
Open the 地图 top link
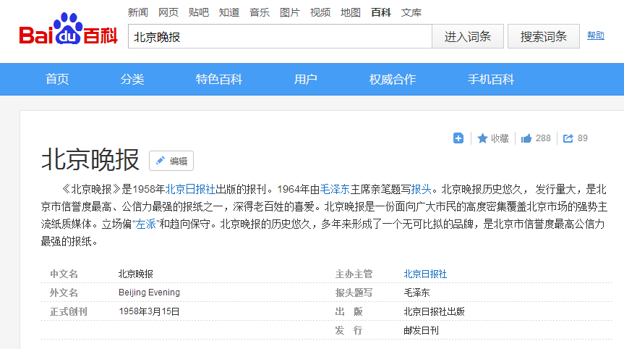[x=350, y=12]
